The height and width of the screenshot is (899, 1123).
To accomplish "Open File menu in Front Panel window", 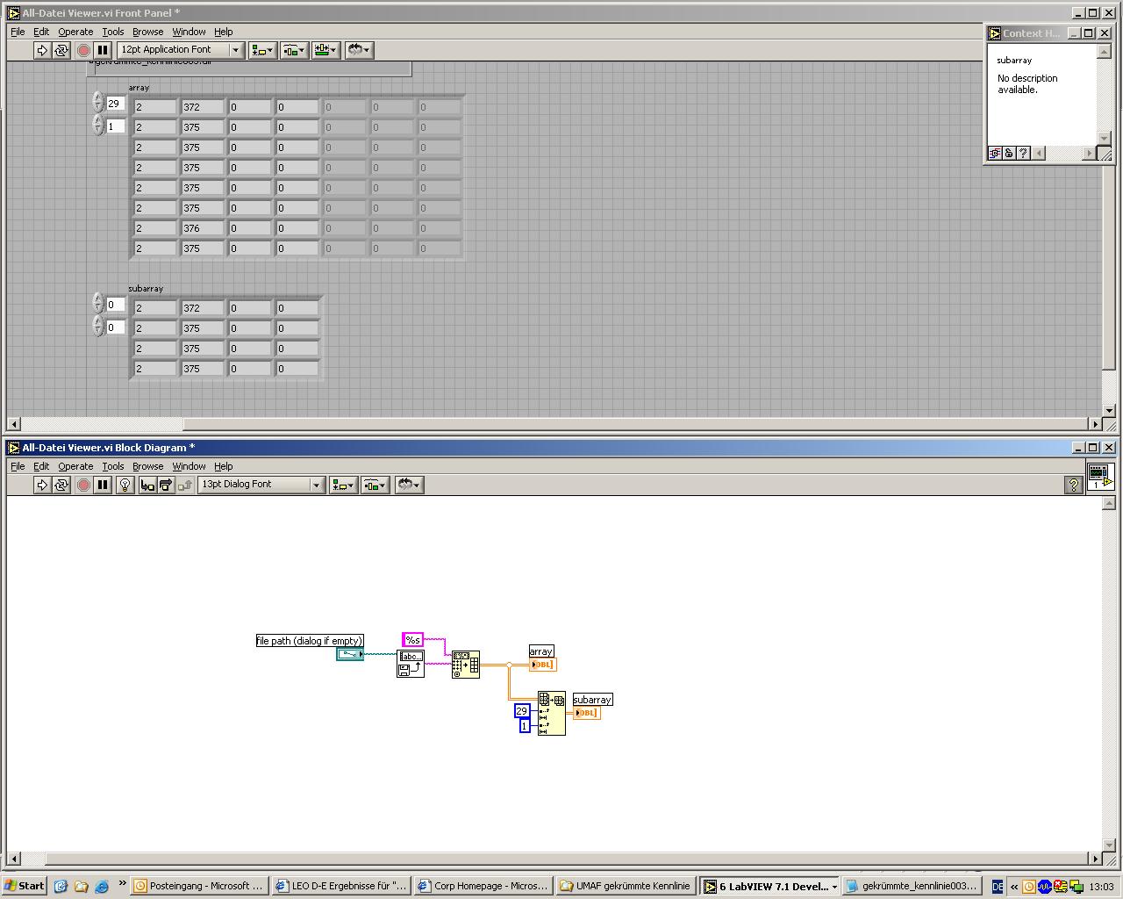I will pos(18,32).
